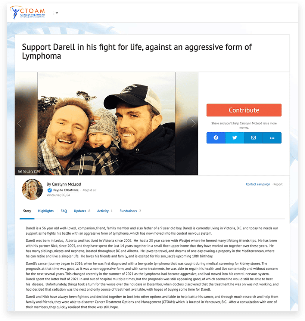The image size is (305, 321).
Task: Click the Report link
Action: [x=278, y=184]
